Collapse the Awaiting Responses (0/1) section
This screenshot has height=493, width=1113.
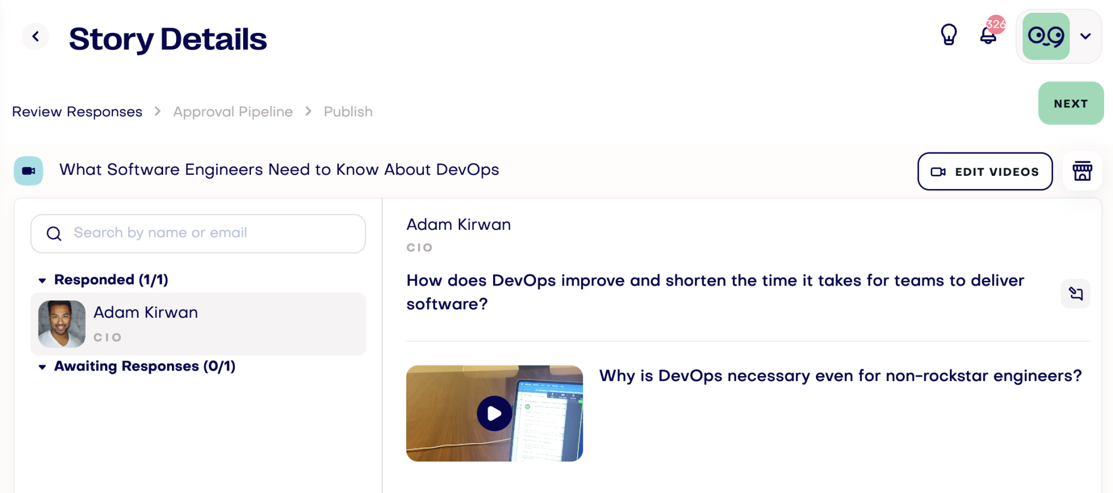tap(137, 367)
